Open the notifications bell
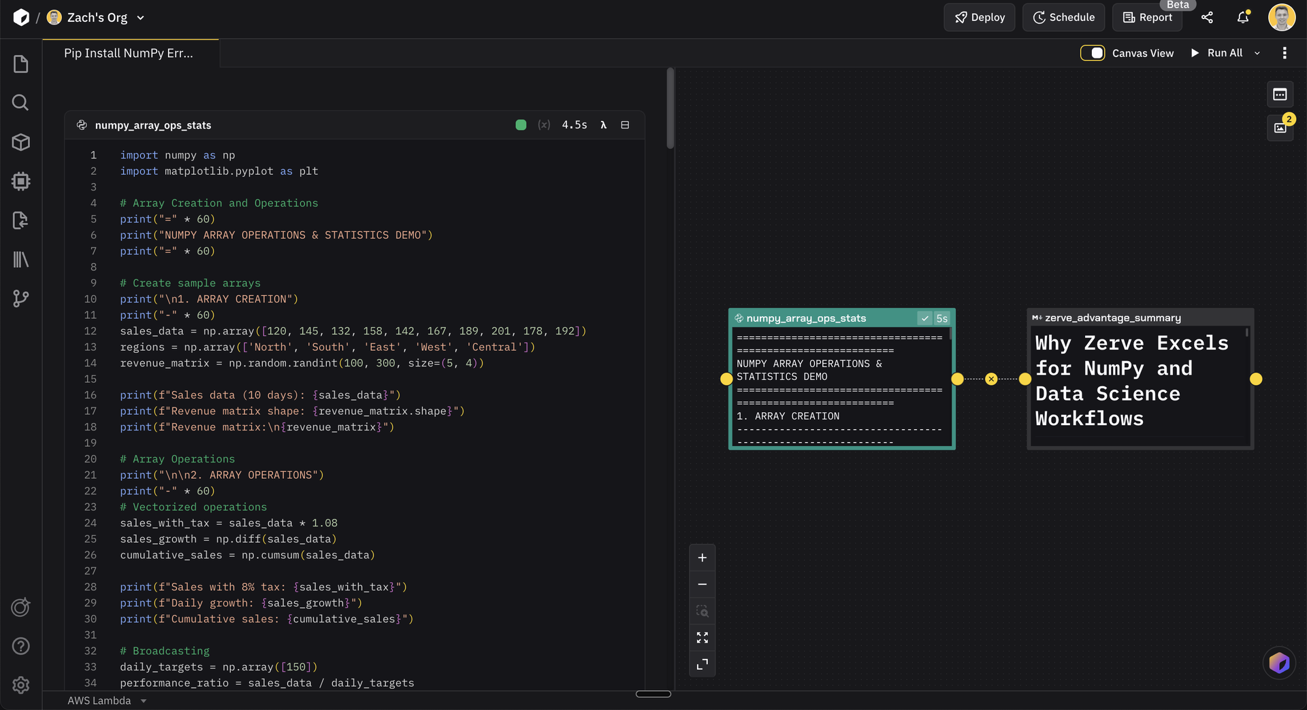Viewport: 1307px width, 710px height. 1243,18
